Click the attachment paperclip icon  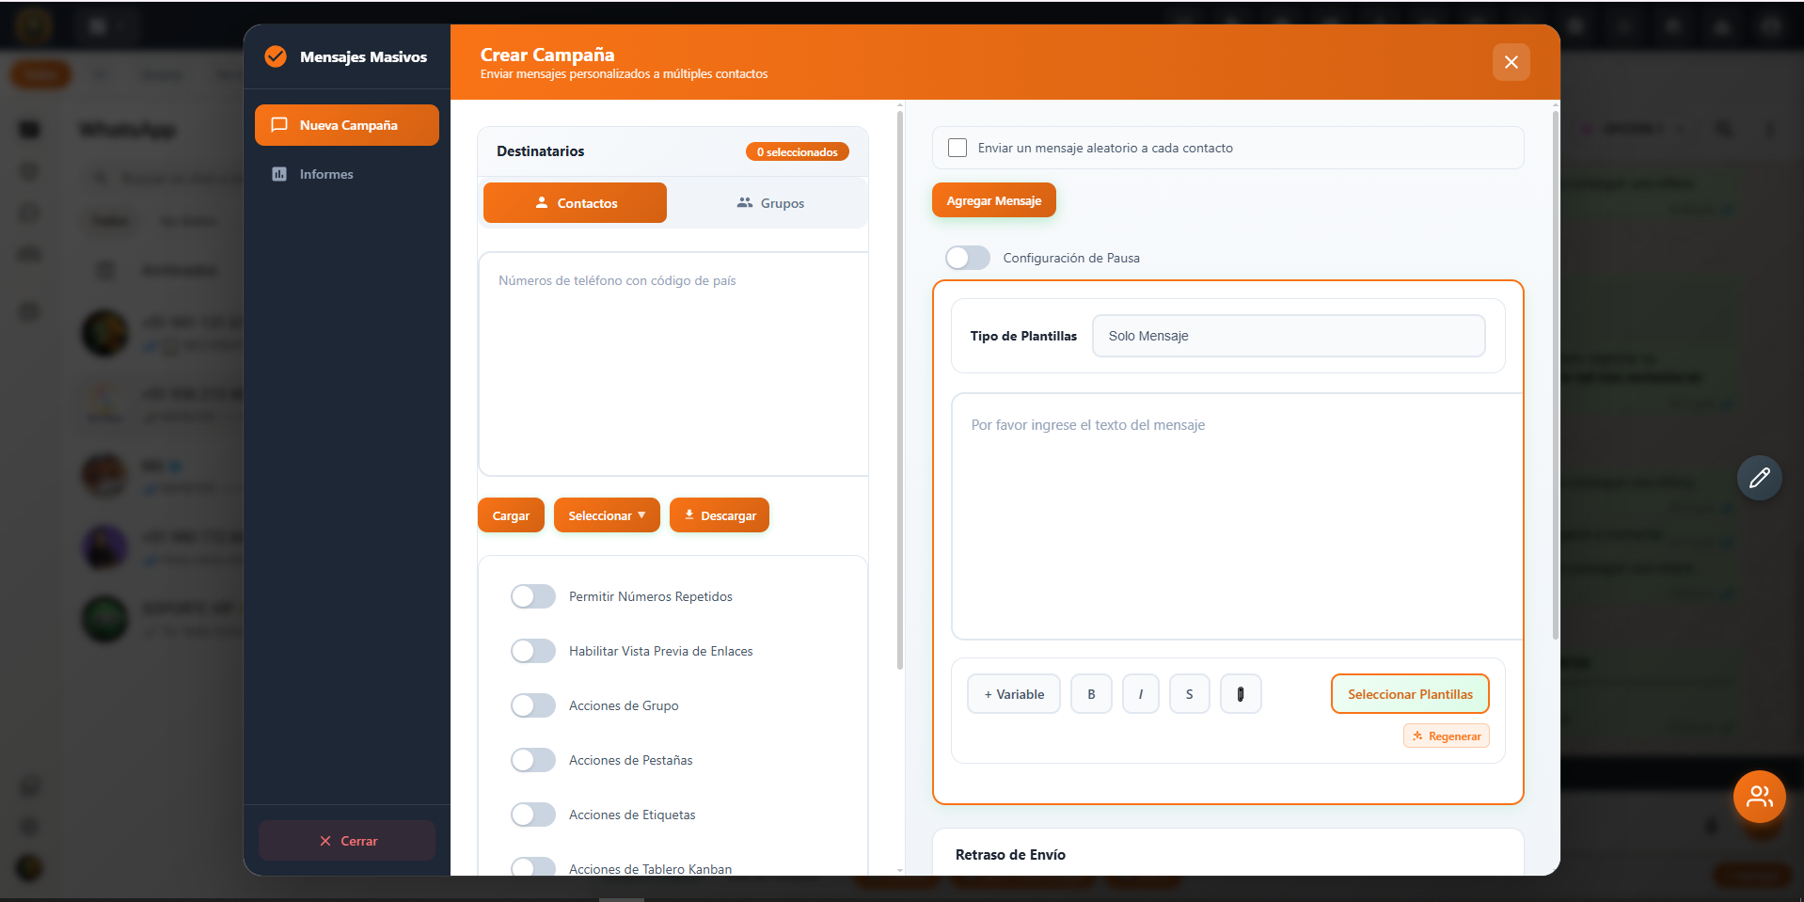pyautogui.click(x=1240, y=694)
